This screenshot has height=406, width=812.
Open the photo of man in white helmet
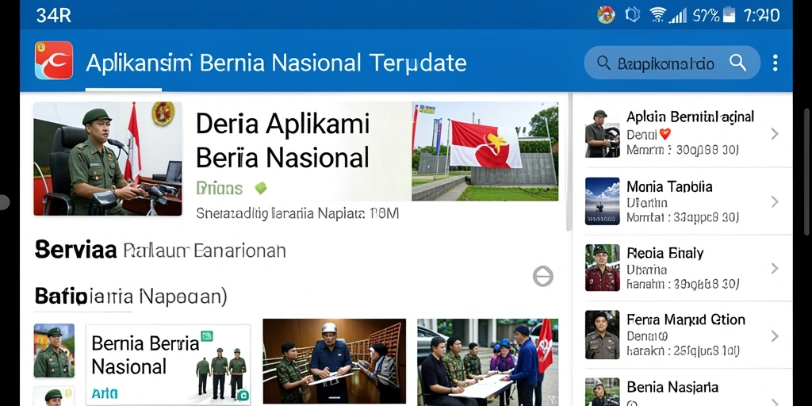[x=334, y=362]
